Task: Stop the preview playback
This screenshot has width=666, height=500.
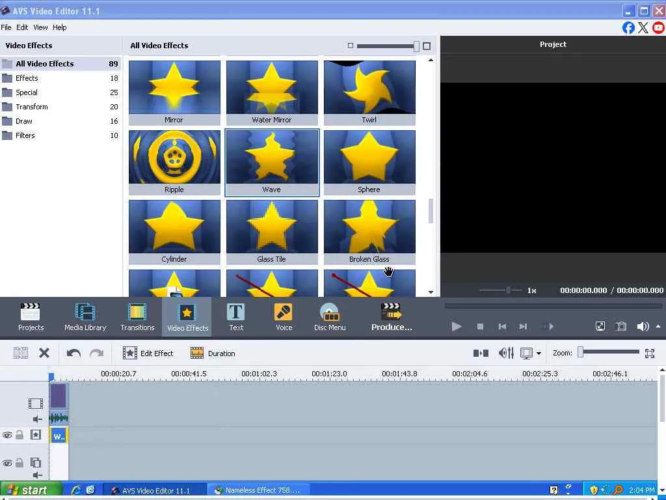Action: pyautogui.click(x=481, y=327)
